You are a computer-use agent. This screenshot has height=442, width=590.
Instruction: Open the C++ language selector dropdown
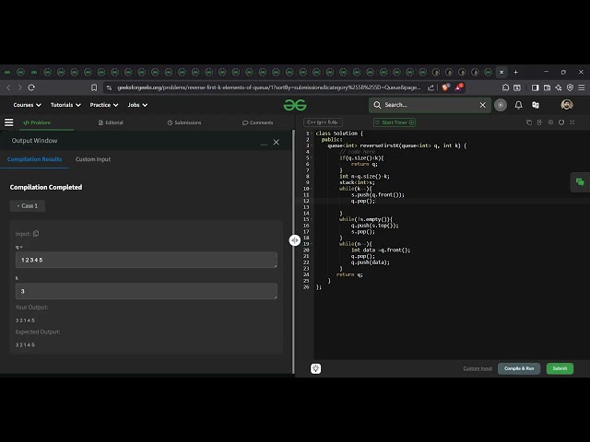click(323, 122)
